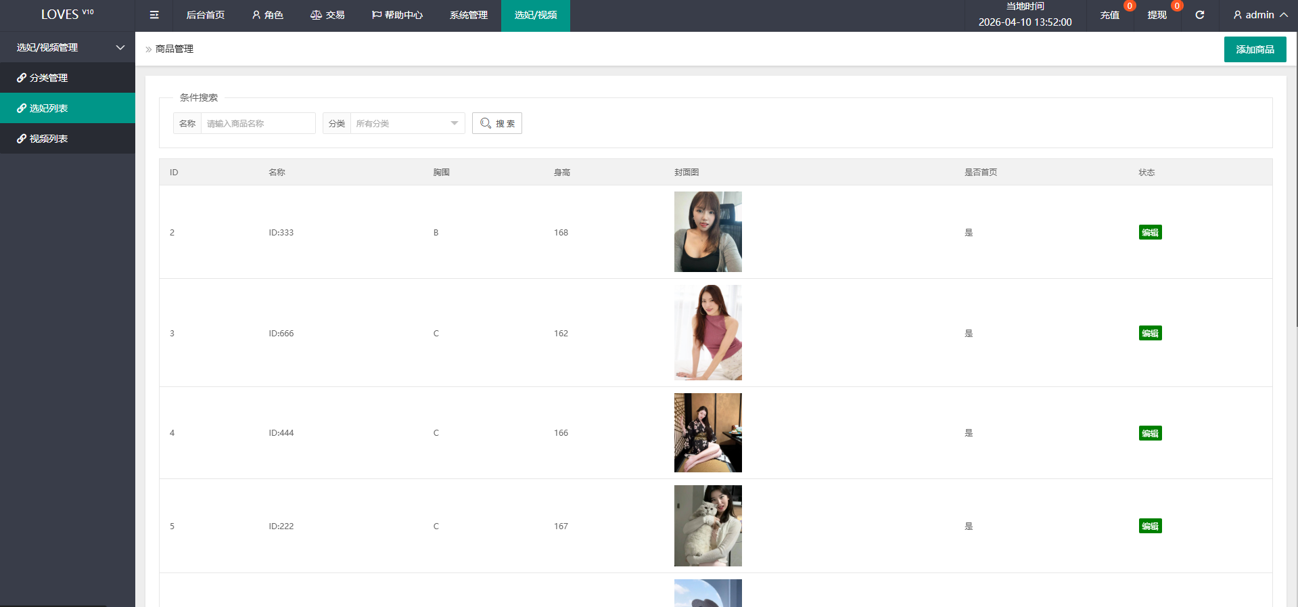The image size is (1298, 607).
Task: Click 编辑 for ID:444 row
Action: coord(1150,433)
